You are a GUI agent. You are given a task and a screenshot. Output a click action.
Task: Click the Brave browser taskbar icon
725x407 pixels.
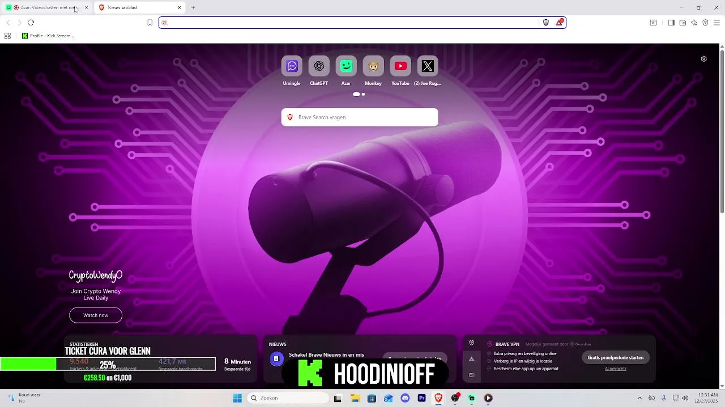438,398
